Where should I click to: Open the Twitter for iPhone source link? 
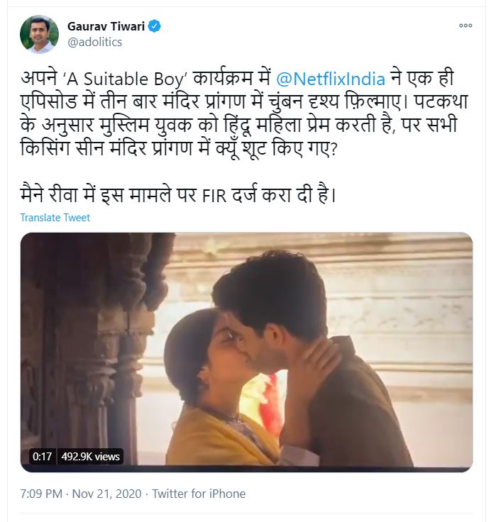click(x=199, y=494)
